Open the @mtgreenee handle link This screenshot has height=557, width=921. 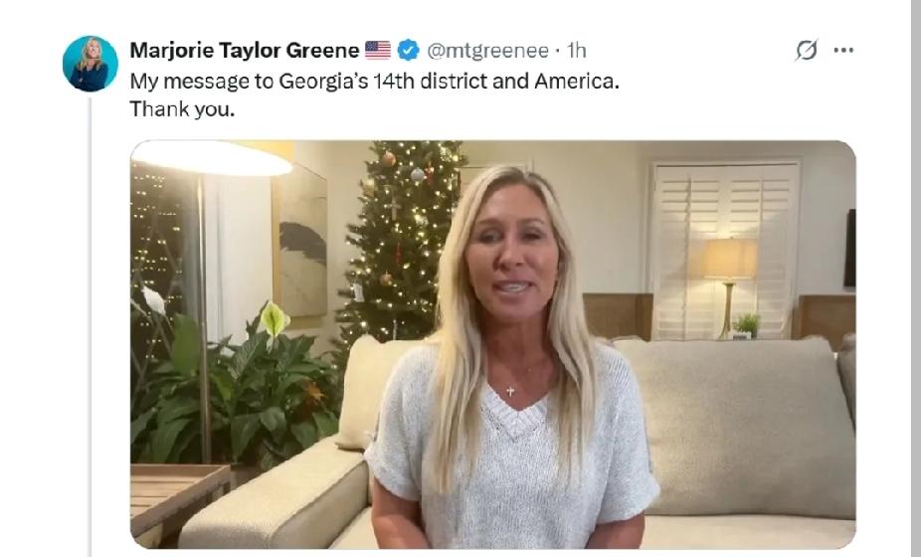click(487, 51)
